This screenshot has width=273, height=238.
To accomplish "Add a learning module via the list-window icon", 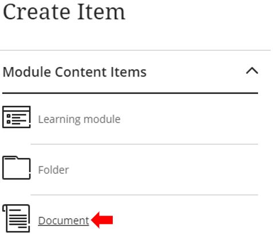I will [x=17, y=117].
